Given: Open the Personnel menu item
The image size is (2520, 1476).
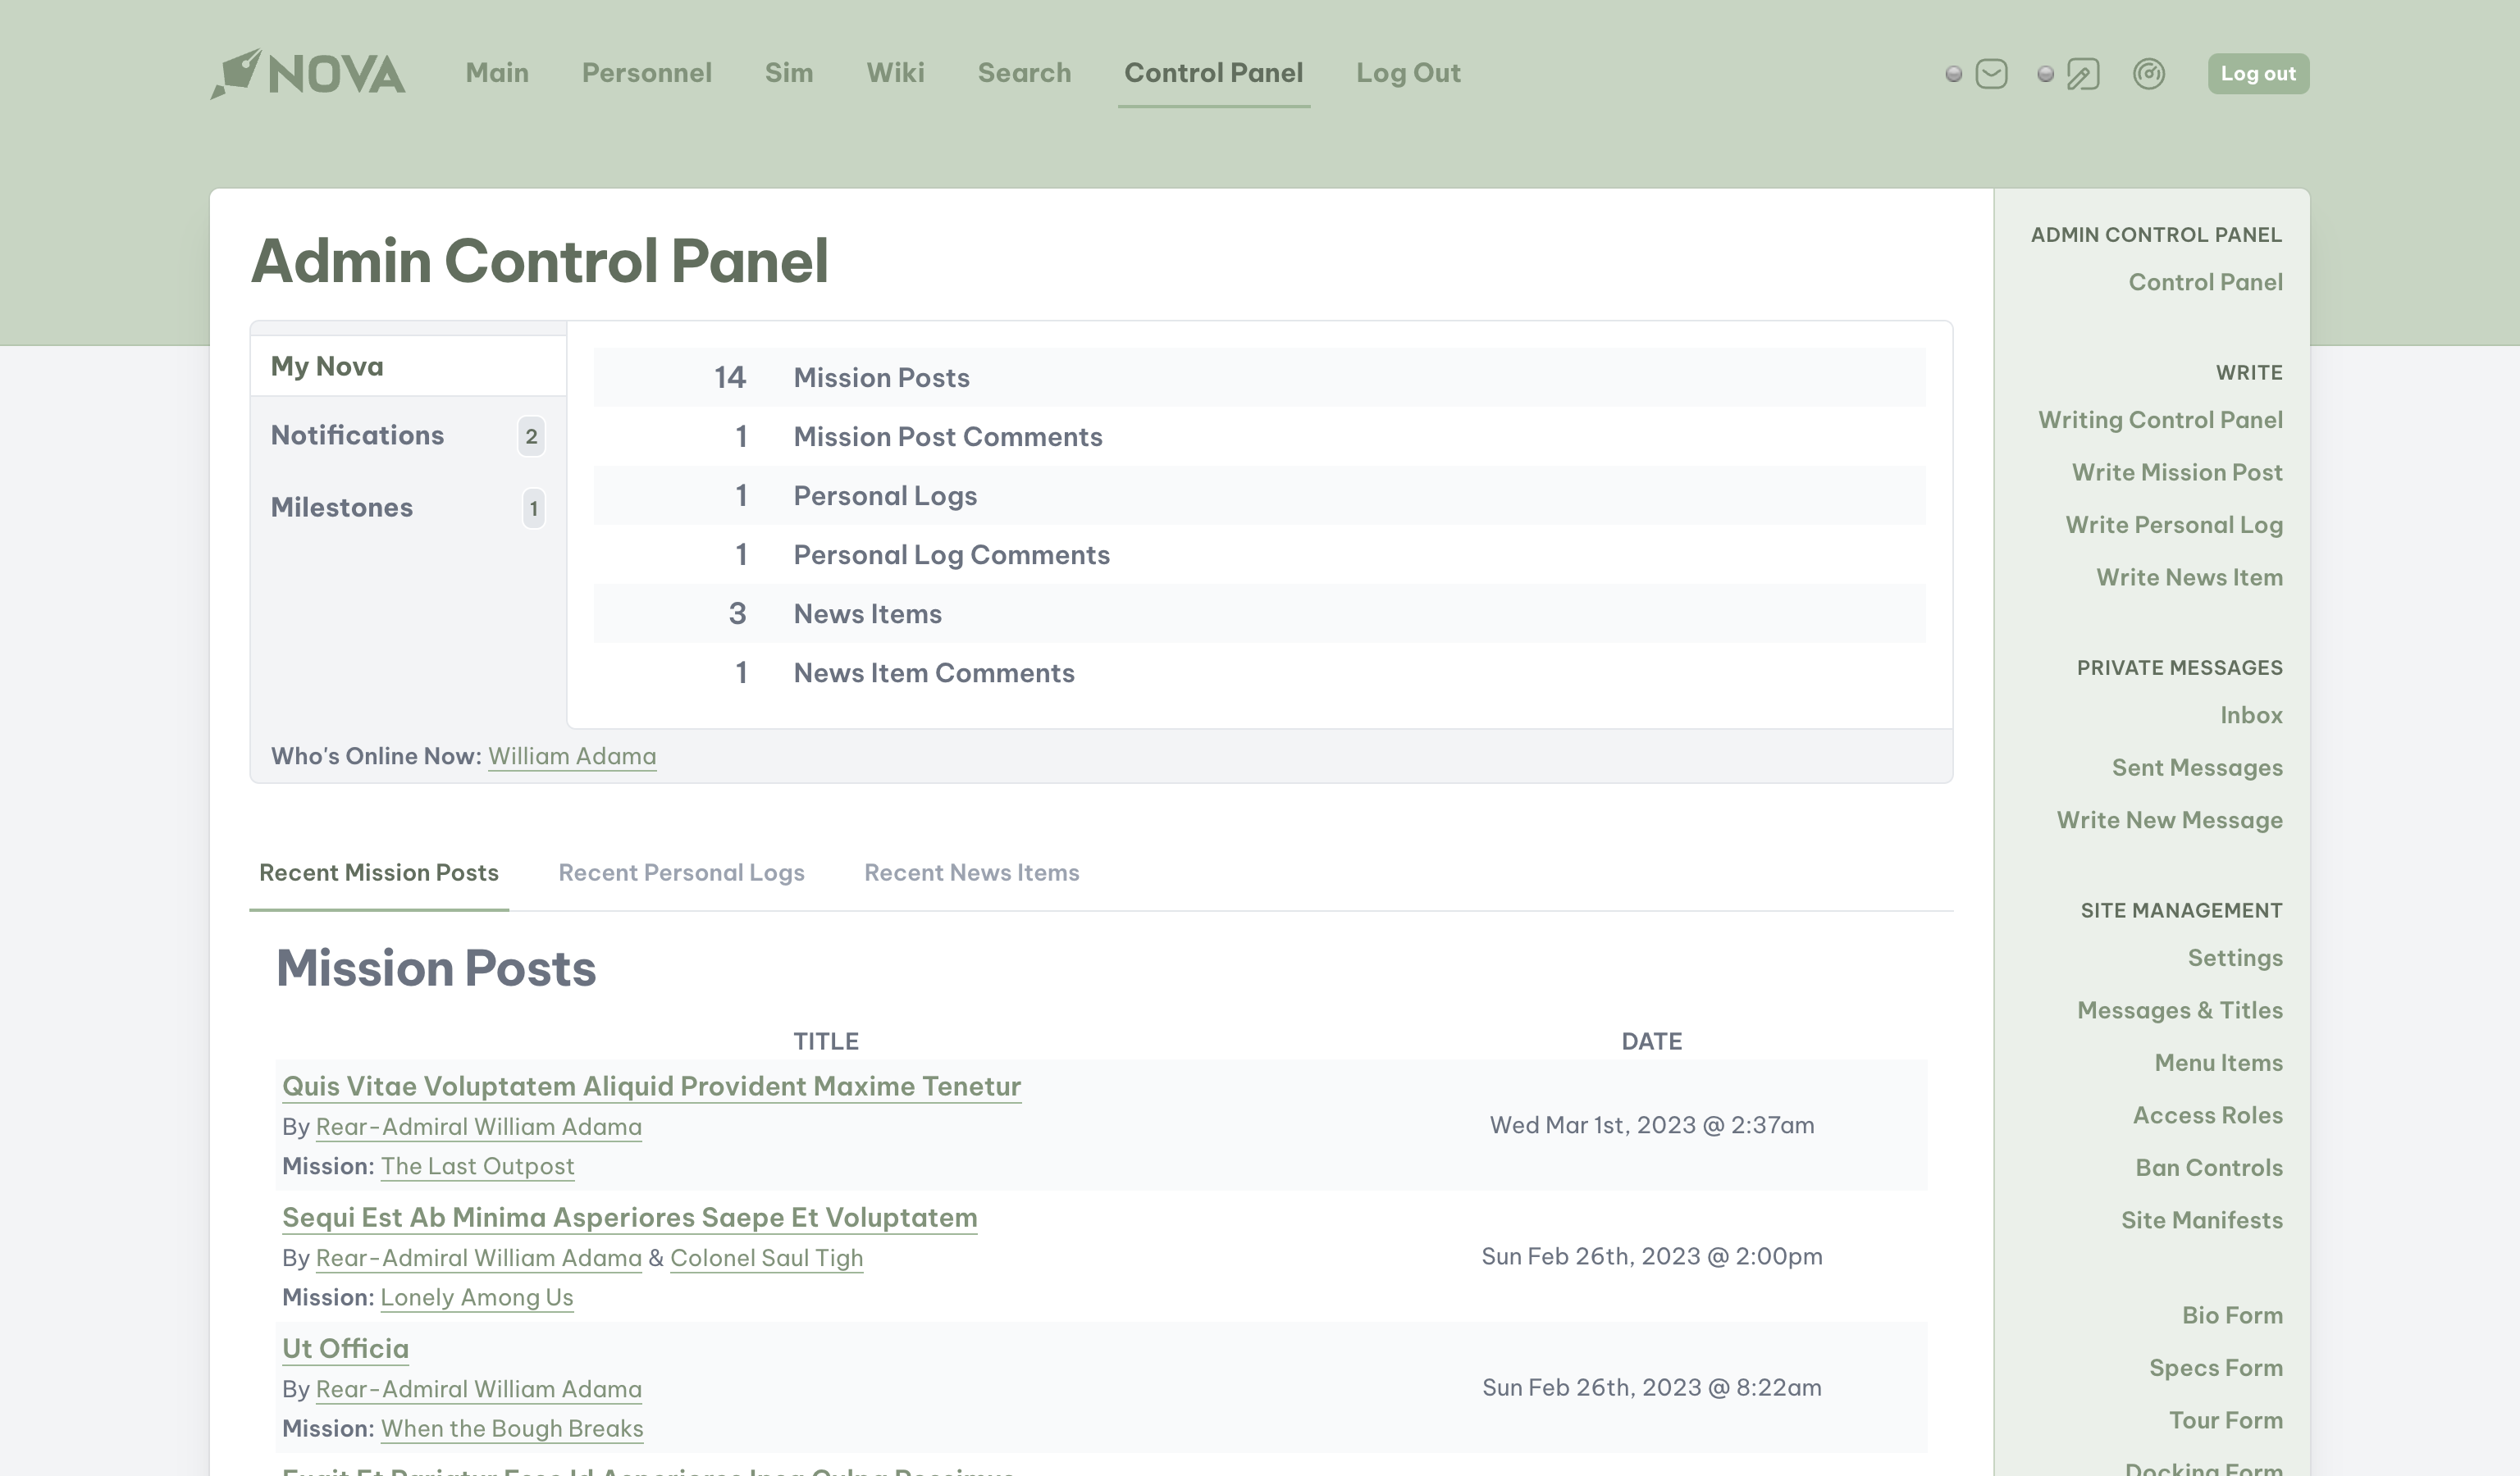Looking at the screenshot, I should pyautogui.click(x=647, y=73).
